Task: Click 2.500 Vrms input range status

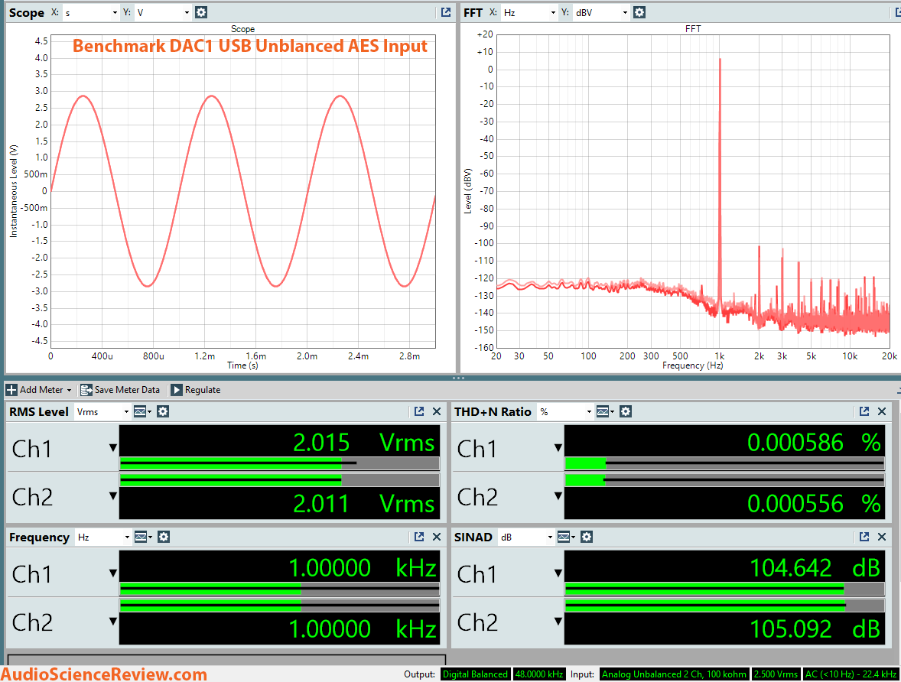Action: [x=776, y=674]
